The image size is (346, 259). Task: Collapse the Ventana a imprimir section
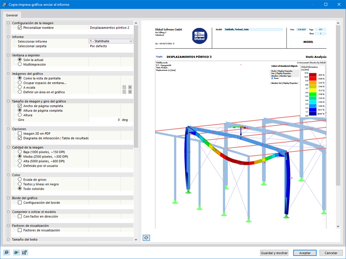(x=8, y=55)
